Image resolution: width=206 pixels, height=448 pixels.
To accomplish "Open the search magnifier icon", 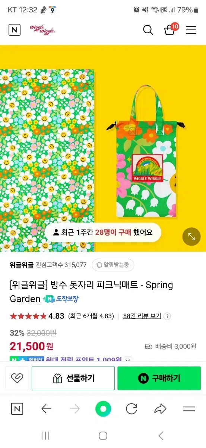I will coord(148,30).
